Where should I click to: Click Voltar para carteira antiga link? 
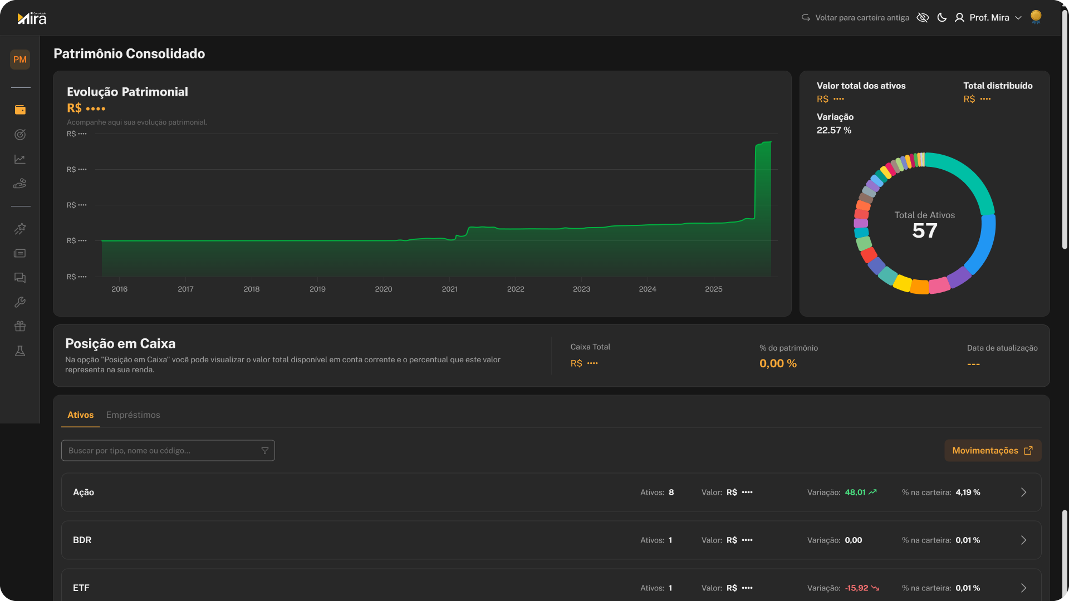pos(856,18)
